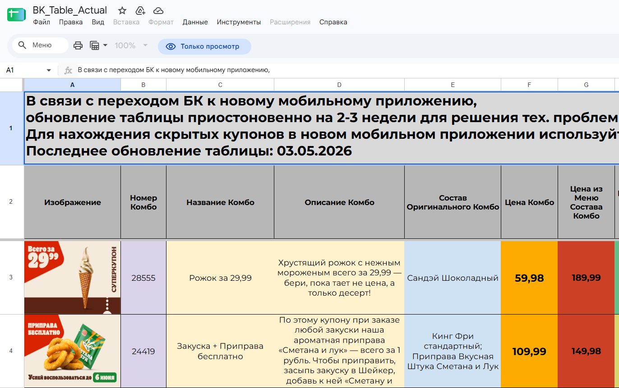Click the formula bar text

(174, 70)
